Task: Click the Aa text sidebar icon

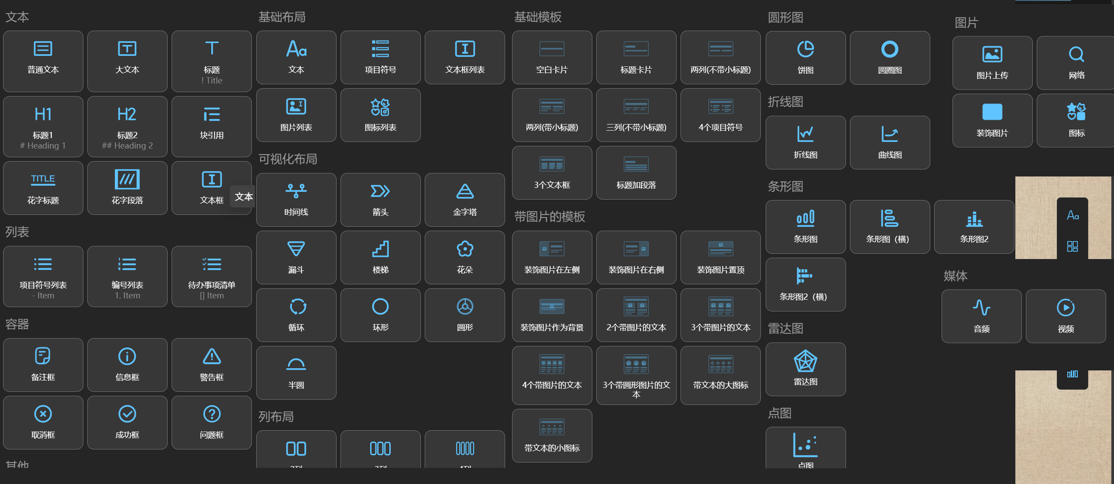Action: pos(1073,215)
